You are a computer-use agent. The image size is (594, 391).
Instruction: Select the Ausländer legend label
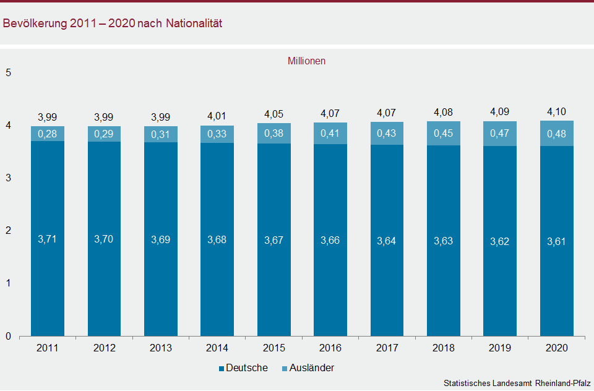point(312,368)
